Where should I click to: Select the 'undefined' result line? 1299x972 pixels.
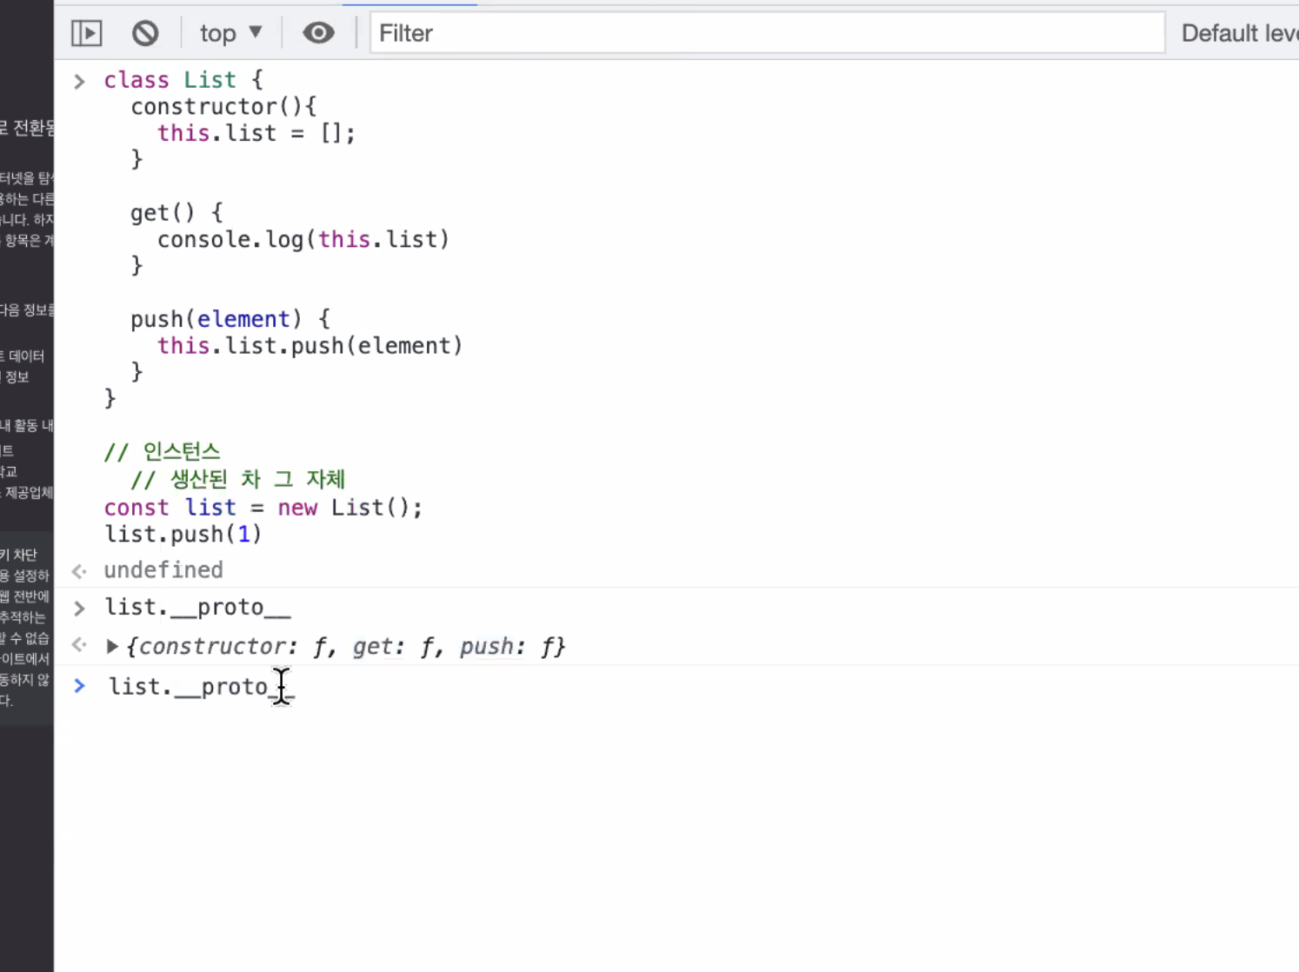coord(163,570)
